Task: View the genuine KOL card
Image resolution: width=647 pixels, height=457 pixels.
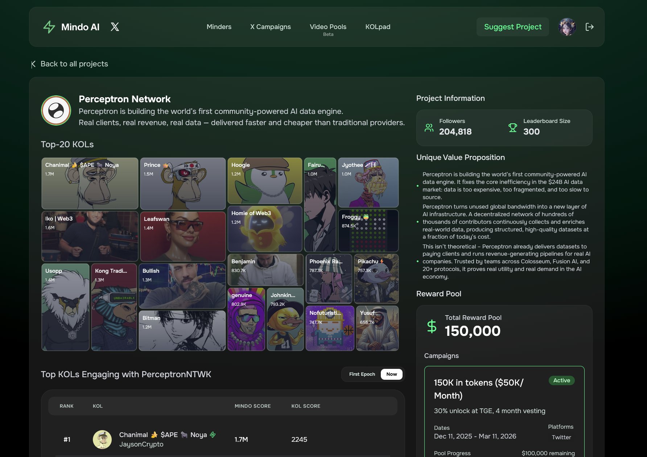Action: point(246,320)
